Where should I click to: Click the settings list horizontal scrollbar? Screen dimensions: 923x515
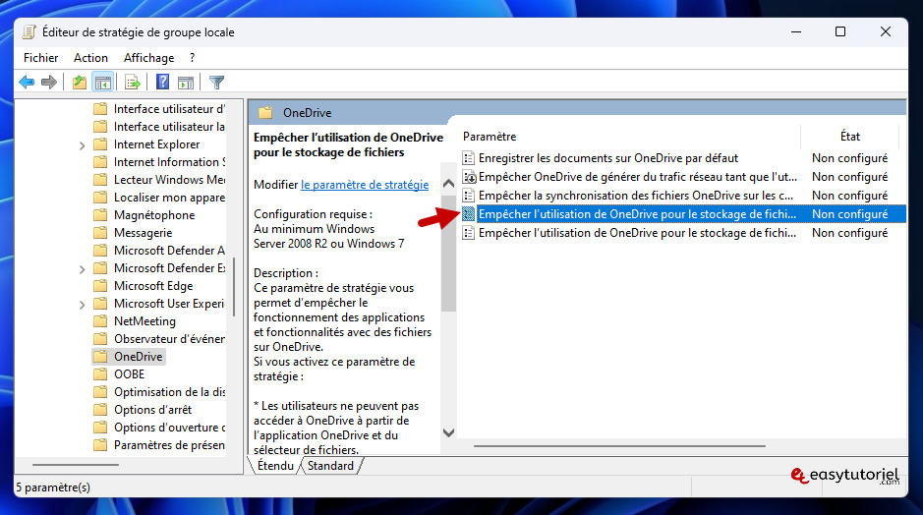tap(619, 446)
